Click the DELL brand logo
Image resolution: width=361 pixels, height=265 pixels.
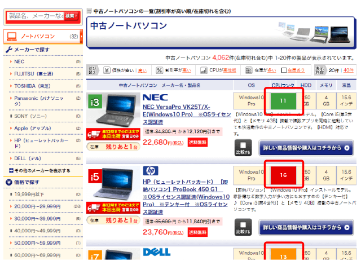tap(157, 252)
